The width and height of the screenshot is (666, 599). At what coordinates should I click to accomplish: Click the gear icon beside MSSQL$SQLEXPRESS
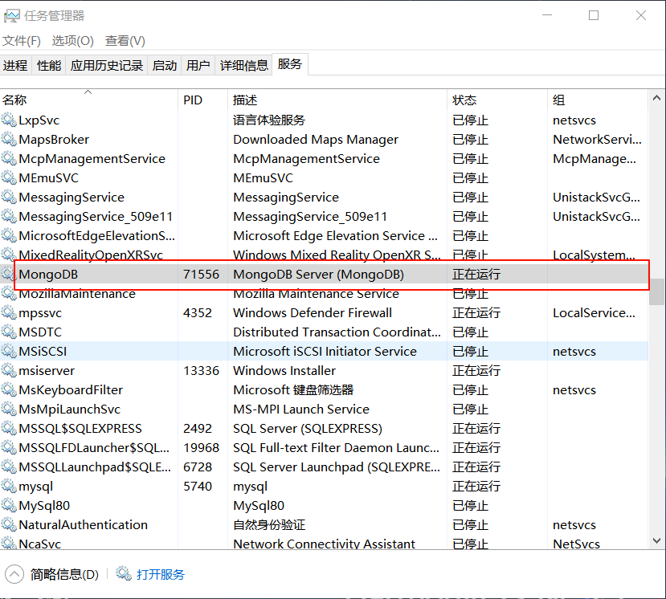[x=9, y=428]
